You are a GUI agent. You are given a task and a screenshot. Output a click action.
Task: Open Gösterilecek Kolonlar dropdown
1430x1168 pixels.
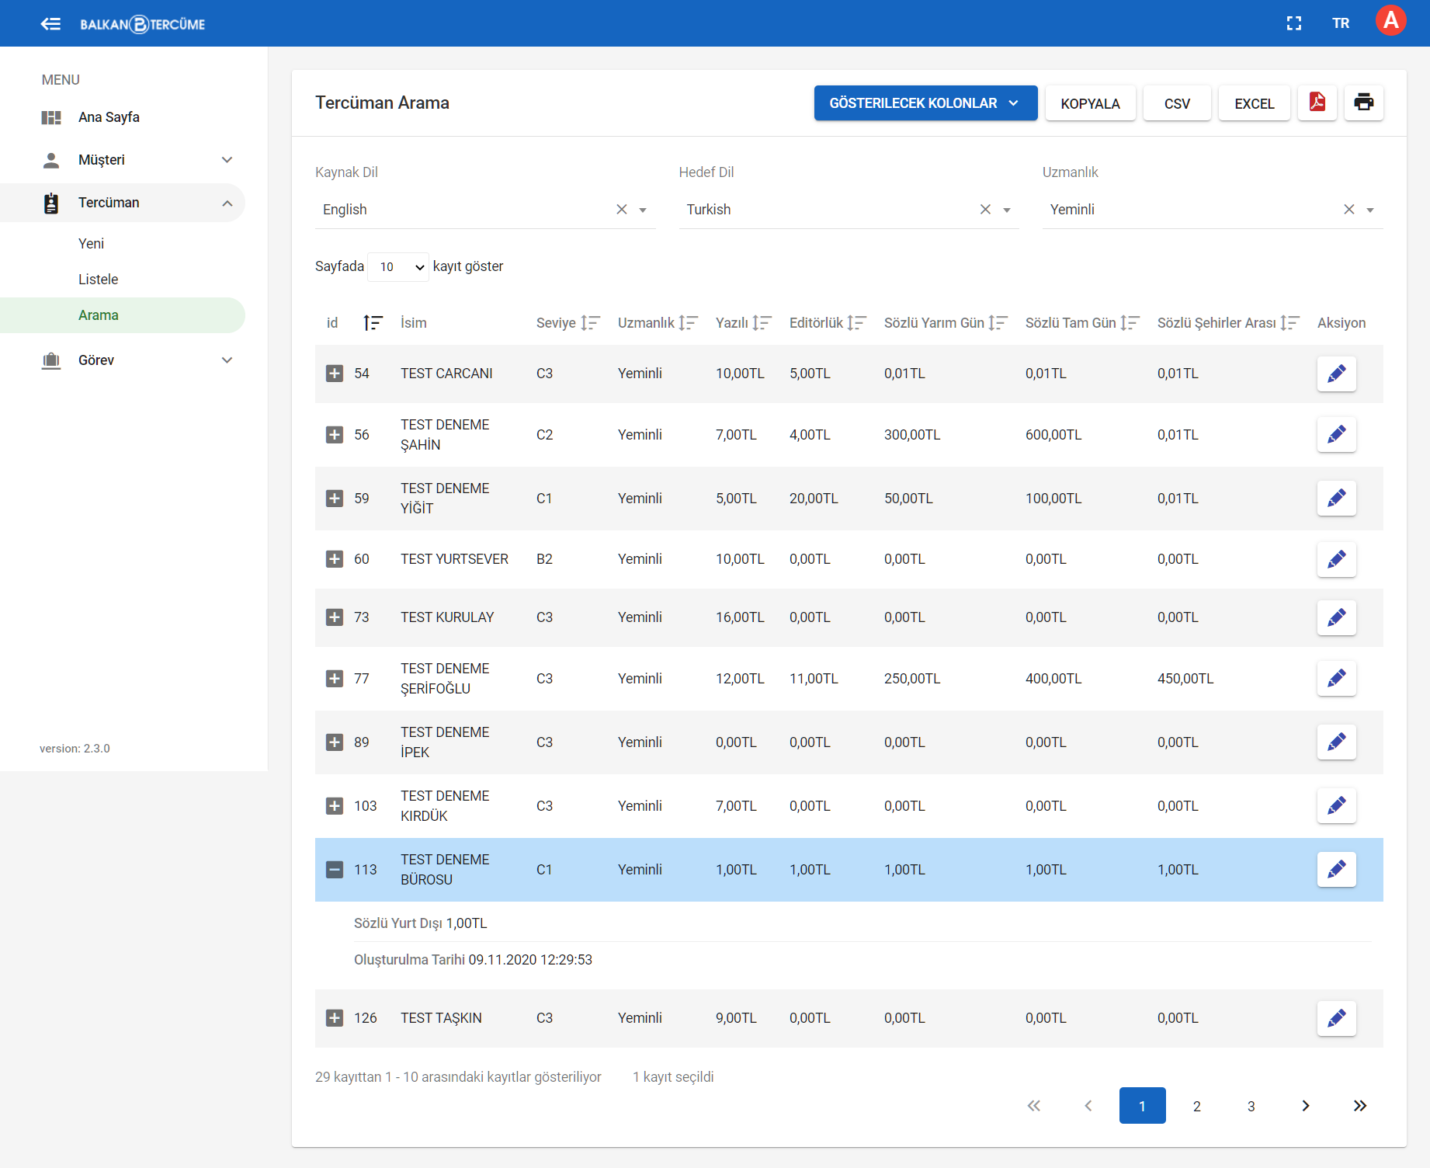pos(925,103)
